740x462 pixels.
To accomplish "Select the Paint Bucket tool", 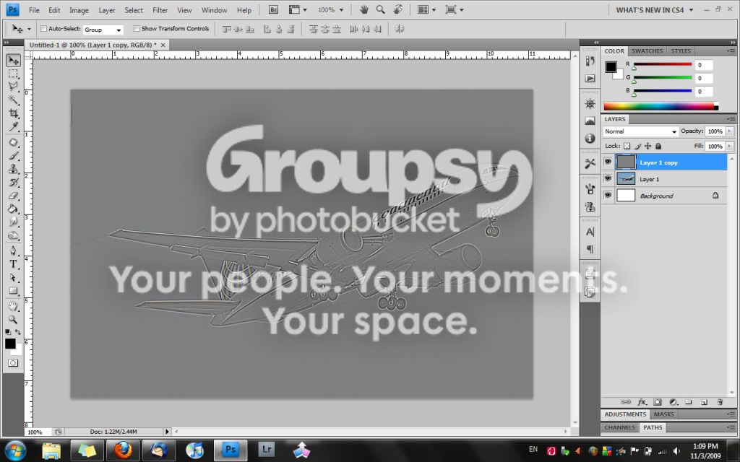I will (x=13, y=209).
